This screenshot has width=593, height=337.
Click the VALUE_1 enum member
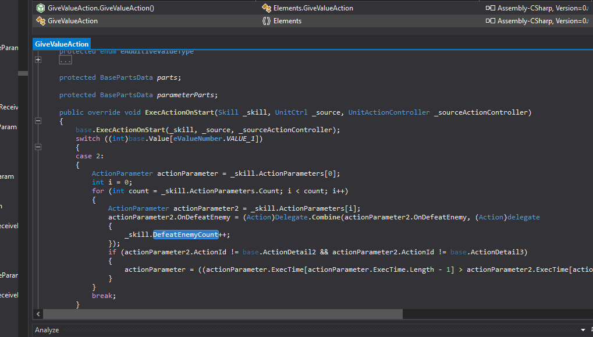(x=242, y=139)
